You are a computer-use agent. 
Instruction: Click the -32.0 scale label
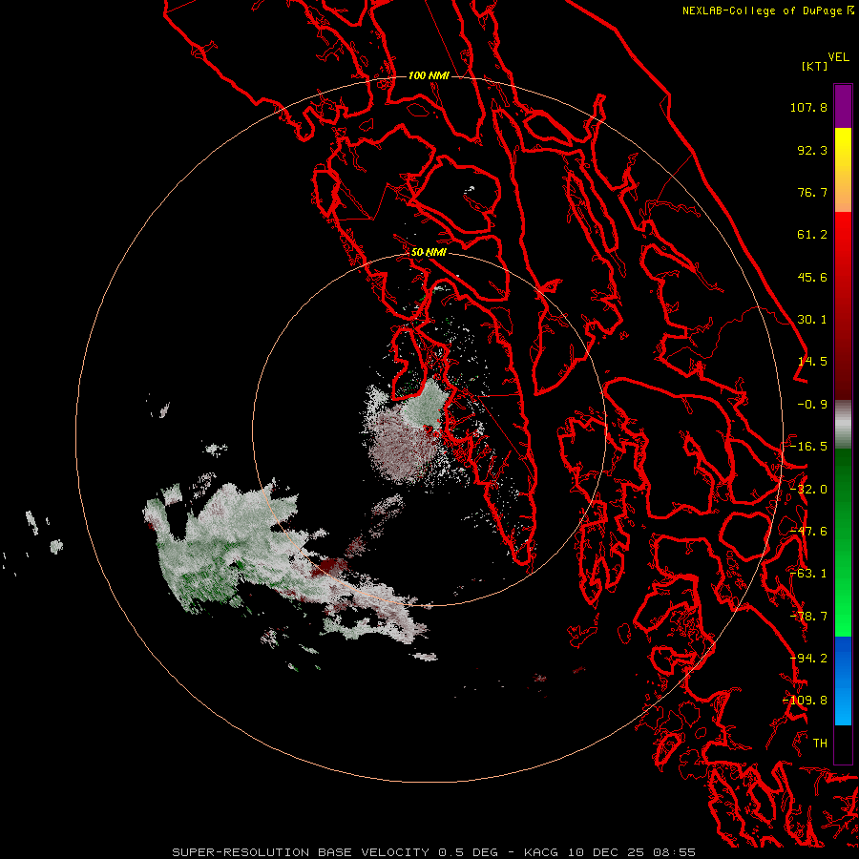[808, 490]
